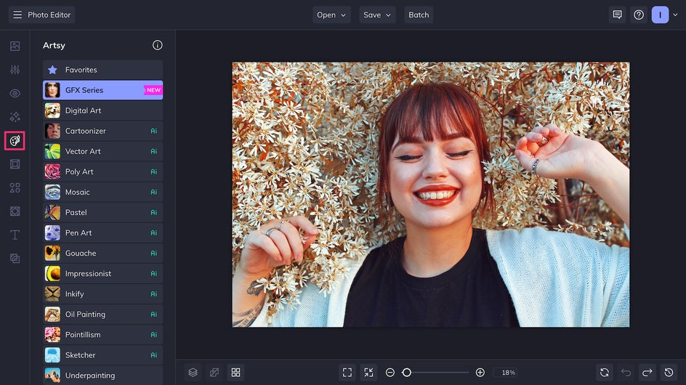686x385 pixels.
Task: Click the Artsy info icon
Action: click(x=158, y=45)
